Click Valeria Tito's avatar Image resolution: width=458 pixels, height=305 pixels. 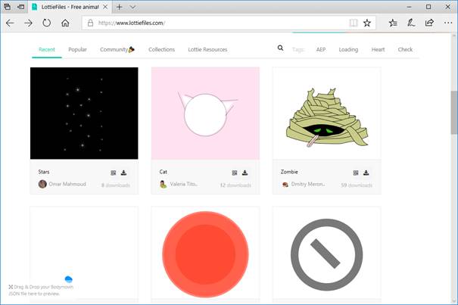[164, 184]
